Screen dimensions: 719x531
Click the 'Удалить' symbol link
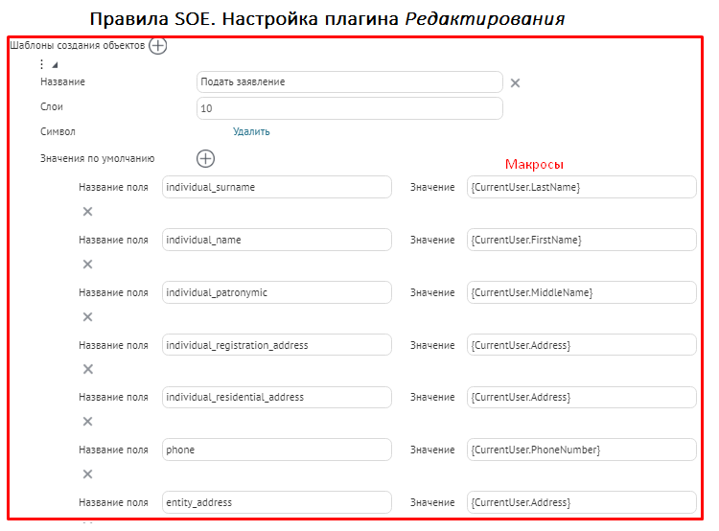[x=251, y=132]
